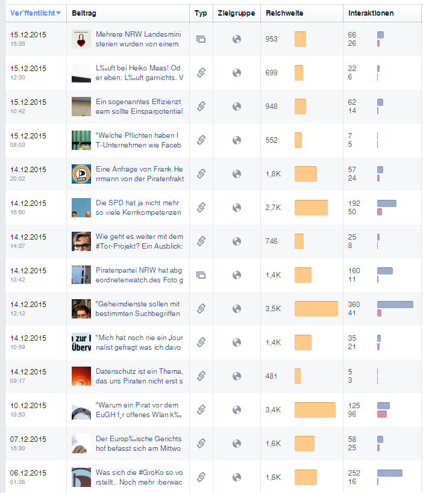Open post 'Warum ein Pirat vor dem EuGH'
Screen dimensions: 423x493
point(139,410)
